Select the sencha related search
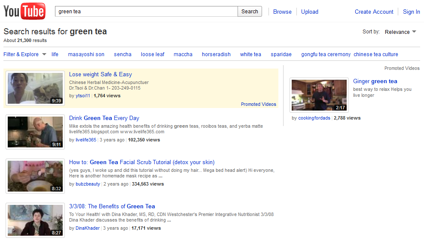The height and width of the screenshot is (240, 424). (x=122, y=54)
